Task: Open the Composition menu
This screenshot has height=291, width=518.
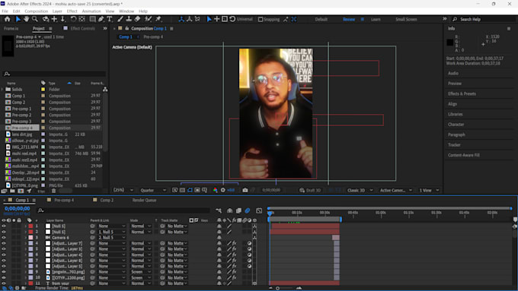Action: coord(37,11)
